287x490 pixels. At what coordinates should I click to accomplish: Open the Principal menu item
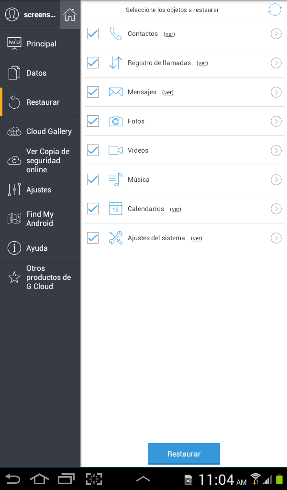pos(40,44)
